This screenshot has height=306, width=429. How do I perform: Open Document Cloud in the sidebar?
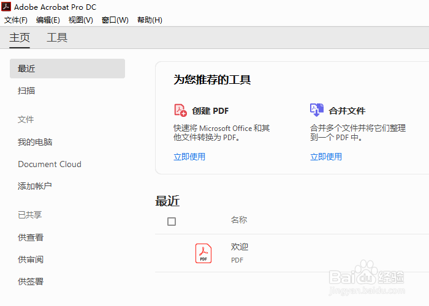50,164
